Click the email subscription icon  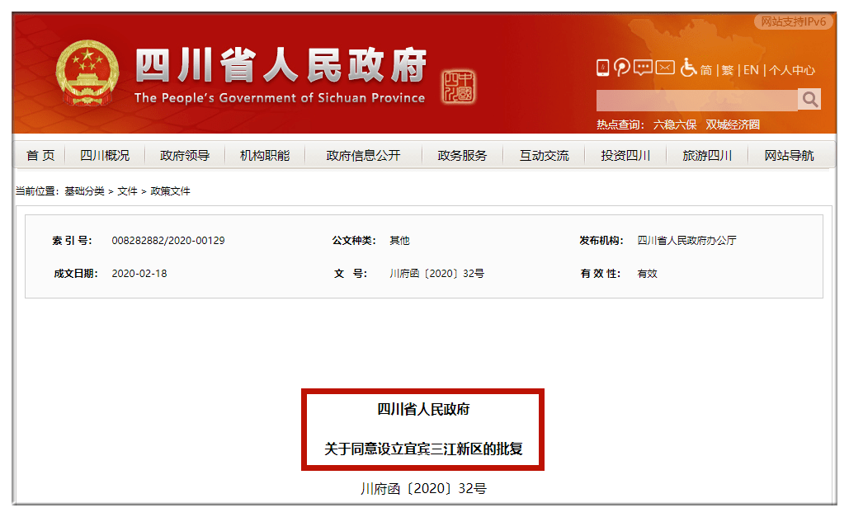(x=664, y=68)
